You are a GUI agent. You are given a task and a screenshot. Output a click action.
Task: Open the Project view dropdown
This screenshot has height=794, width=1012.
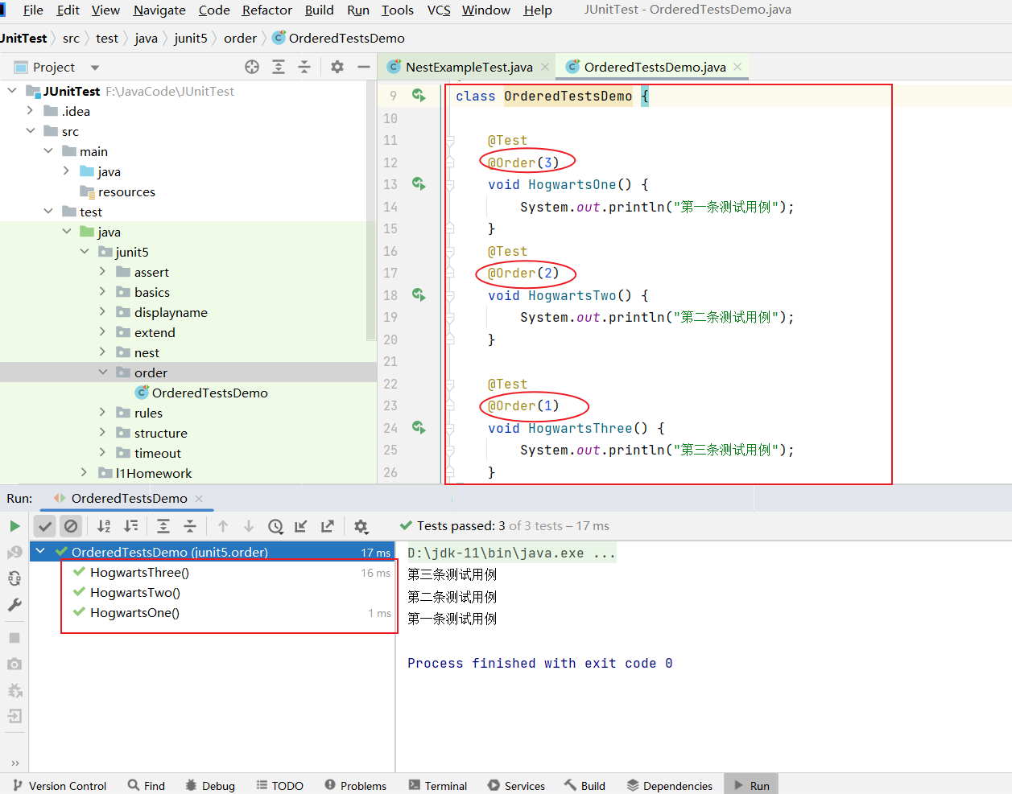(x=95, y=68)
